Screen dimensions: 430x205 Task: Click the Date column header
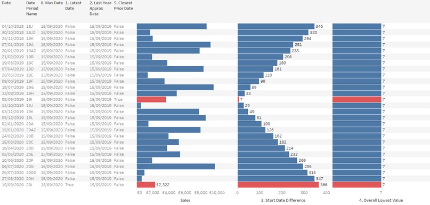pyautogui.click(x=6, y=3)
